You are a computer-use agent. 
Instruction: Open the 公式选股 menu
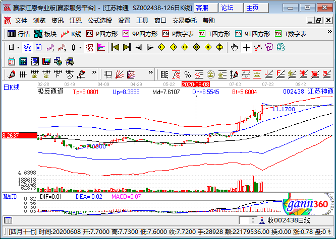point(100,21)
